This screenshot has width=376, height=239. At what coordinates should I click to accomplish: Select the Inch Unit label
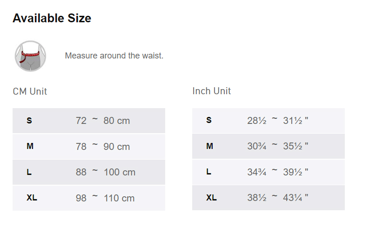tap(211, 91)
